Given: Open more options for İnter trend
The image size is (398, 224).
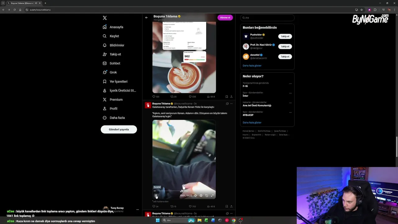Looking at the screenshot, I should (290, 93).
